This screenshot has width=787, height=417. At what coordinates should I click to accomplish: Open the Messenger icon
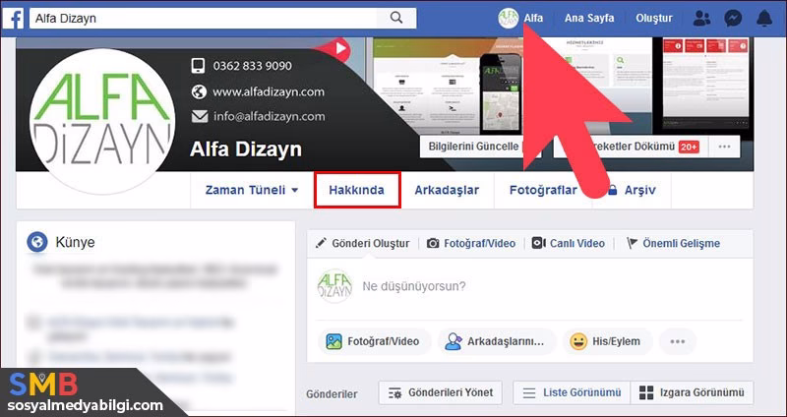click(733, 19)
